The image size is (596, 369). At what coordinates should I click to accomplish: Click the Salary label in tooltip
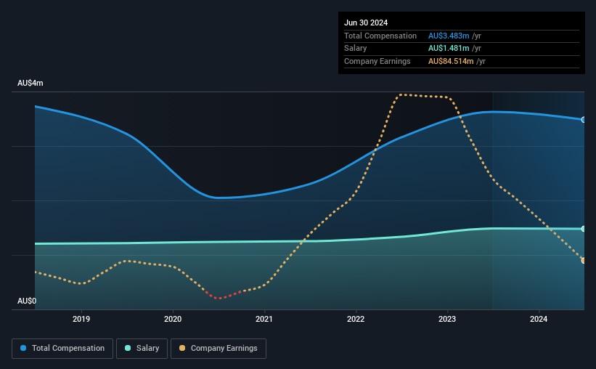tap(356, 49)
